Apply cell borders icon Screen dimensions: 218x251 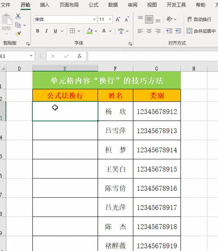[72, 31]
